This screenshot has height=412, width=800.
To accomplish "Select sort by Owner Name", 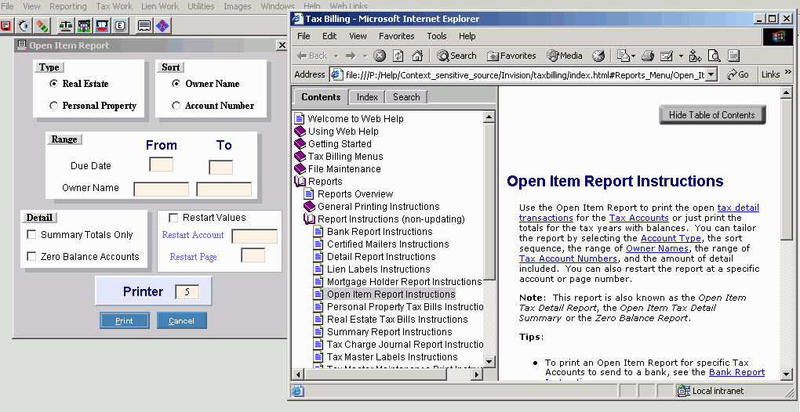I will [176, 84].
